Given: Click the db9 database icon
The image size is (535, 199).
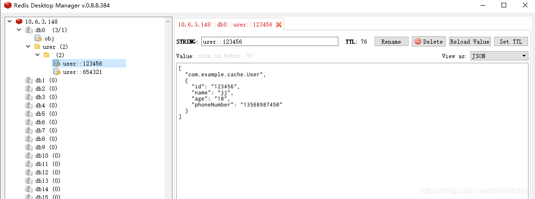Looking at the screenshot, I should click(29, 147).
